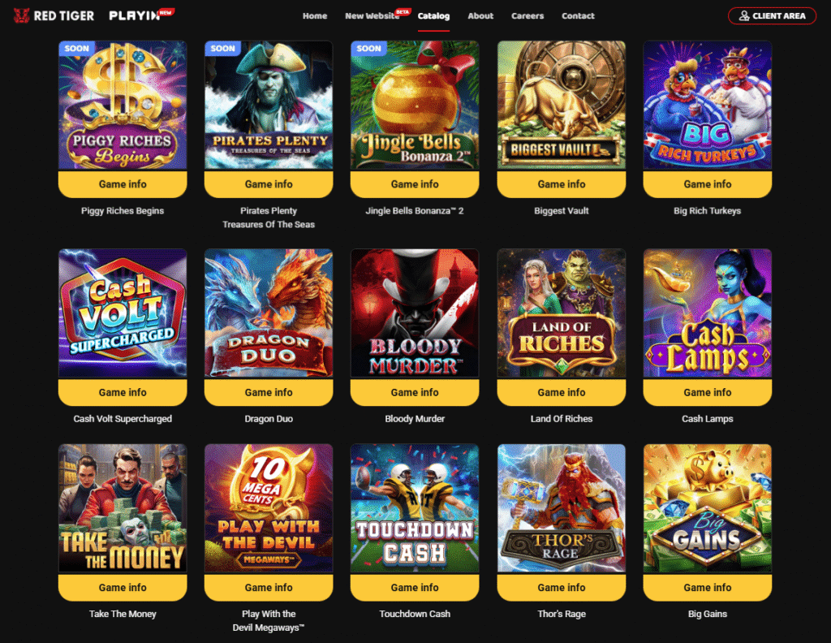Click the Red Tiger logo
831x643 pixels.
54,15
